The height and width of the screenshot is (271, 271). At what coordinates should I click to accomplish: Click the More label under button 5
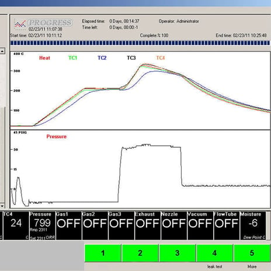[x=252, y=266]
